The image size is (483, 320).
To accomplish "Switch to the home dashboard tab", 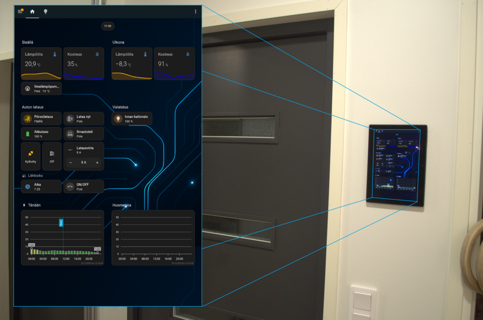I will (33, 11).
